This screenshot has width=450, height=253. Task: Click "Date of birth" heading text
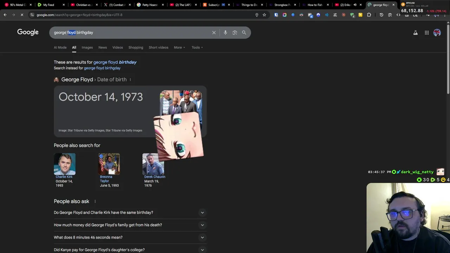click(x=112, y=79)
